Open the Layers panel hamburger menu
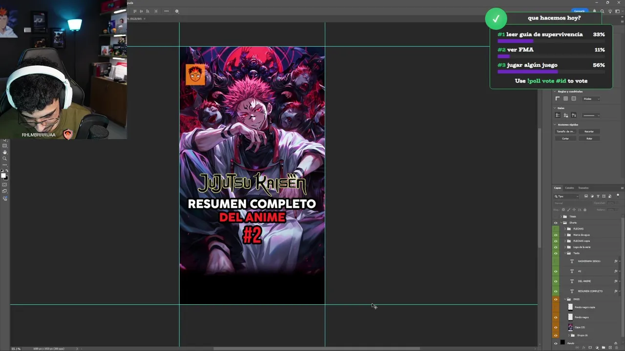The height and width of the screenshot is (351, 625). click(x=622, y=188)
